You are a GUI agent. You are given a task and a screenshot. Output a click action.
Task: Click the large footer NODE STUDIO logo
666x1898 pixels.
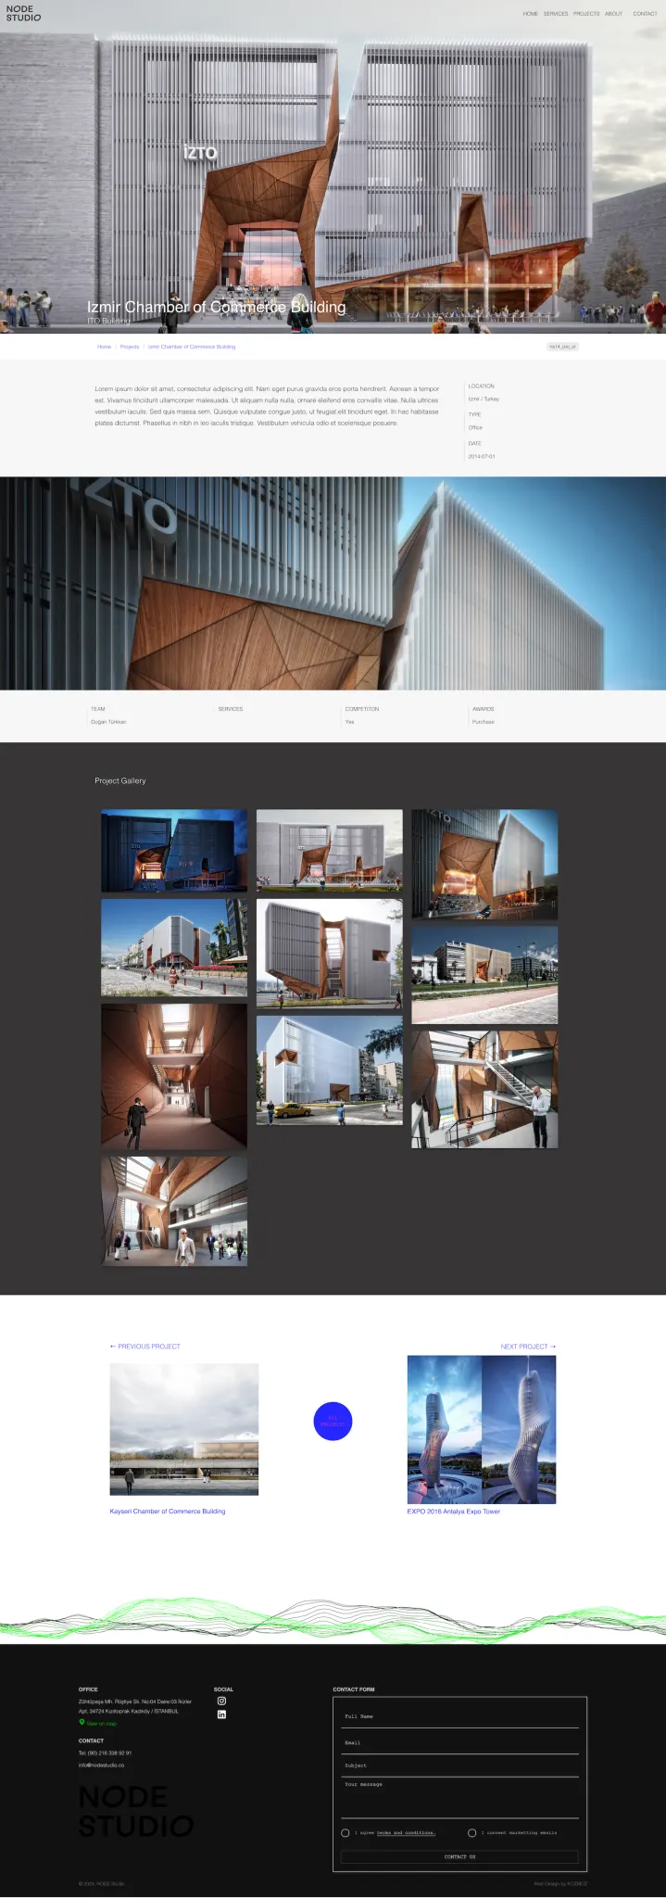[136, 1811]
